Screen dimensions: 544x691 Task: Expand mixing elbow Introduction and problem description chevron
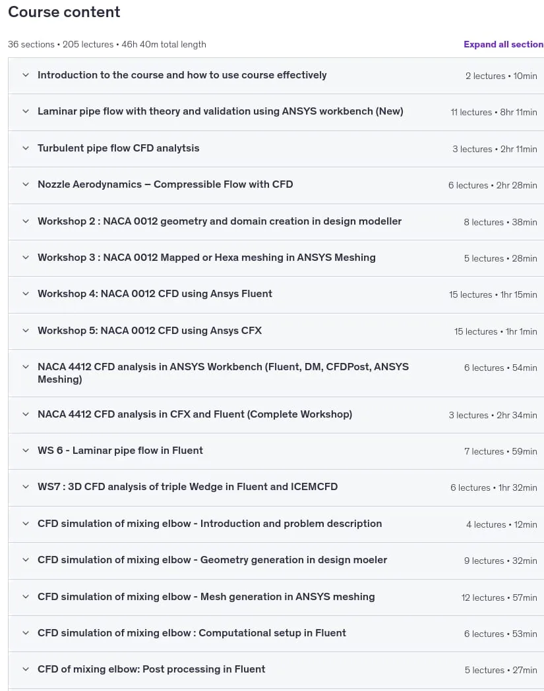pyautogui.click(x=26, y=524)
